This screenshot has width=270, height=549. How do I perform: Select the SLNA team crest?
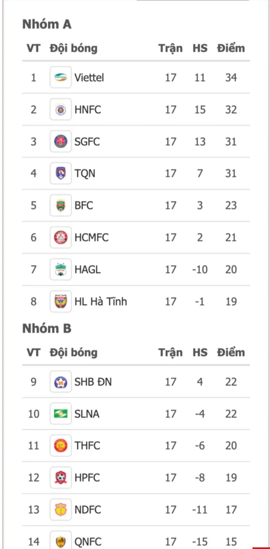pos(60,413)
